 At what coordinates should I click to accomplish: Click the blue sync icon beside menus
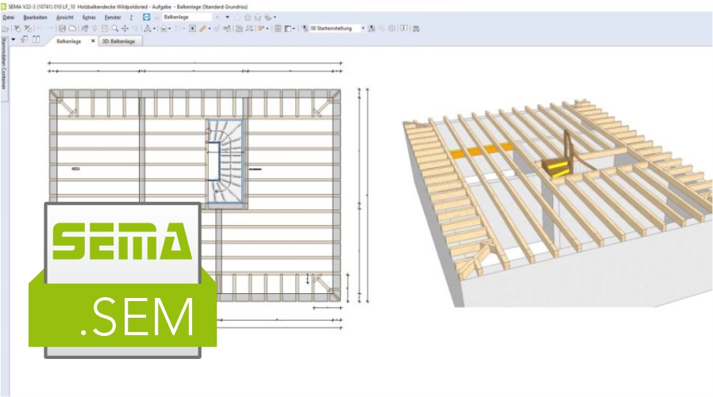click(x=146, y=16)
